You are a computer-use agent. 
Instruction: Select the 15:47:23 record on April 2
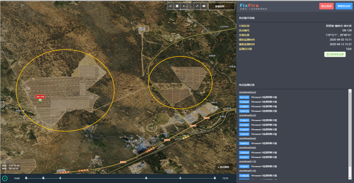tap(244, 111)
